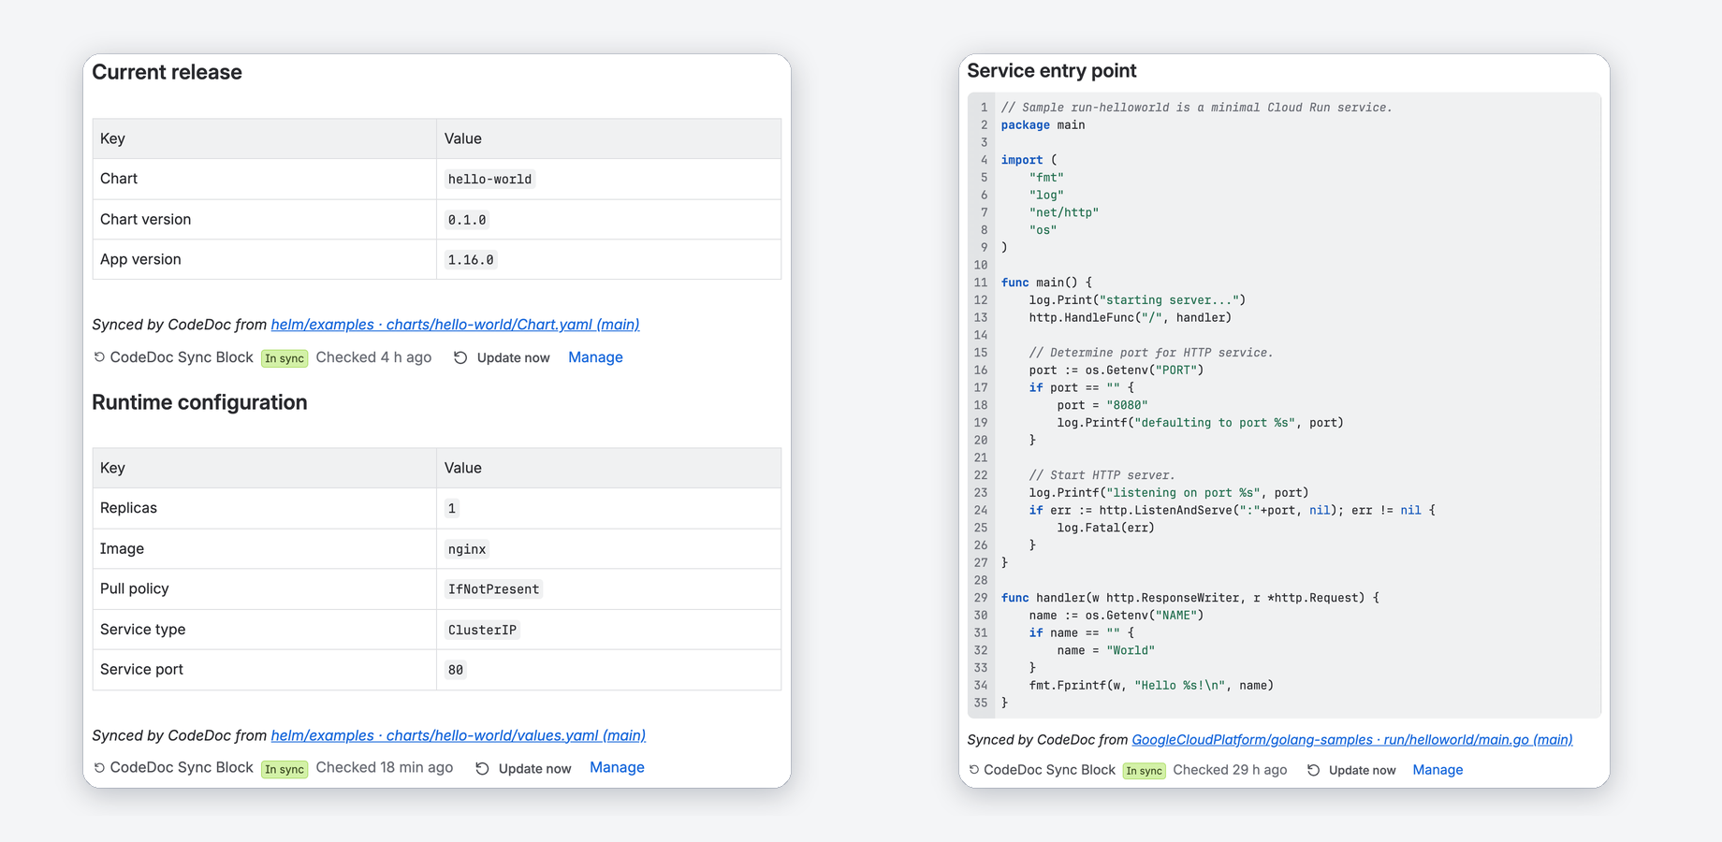Click code line name = "World"
Screen dimensions: 1722x842
[1106, 650]
